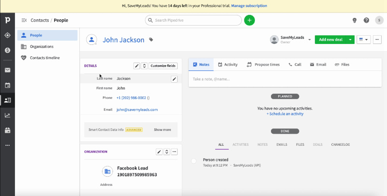Open Products box icon in sidebar
Image resolution: width=387 pixels, height=196 pixels.
click(x=7, y=130)
